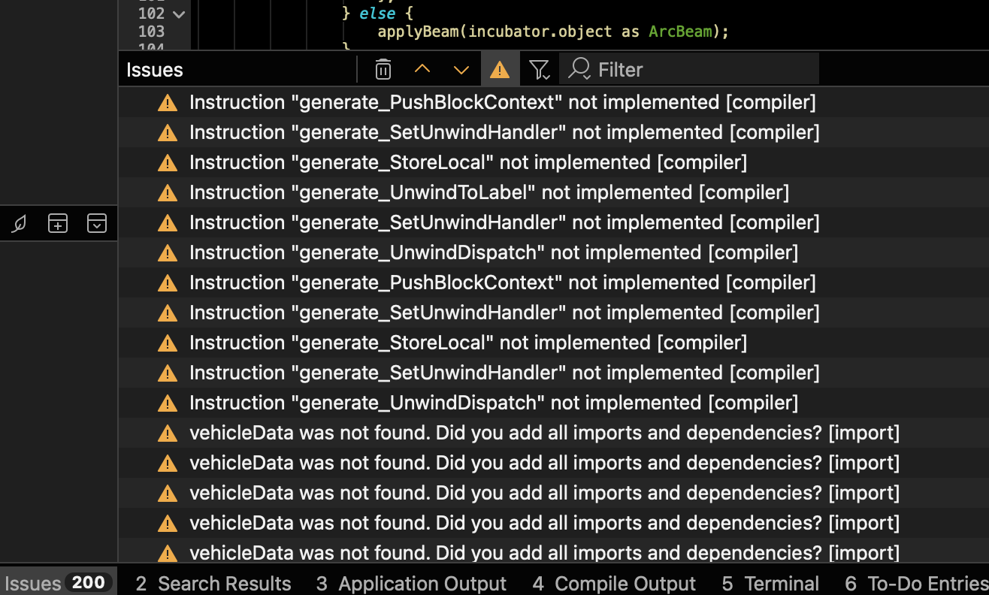Collapse the else block at line 102
The height and width of the screenshot is (595, 989).
[178, 14]
